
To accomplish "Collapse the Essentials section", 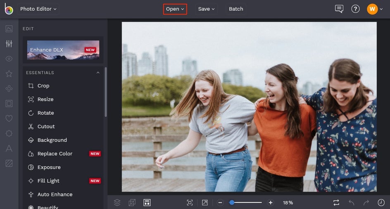I will 98,73.
